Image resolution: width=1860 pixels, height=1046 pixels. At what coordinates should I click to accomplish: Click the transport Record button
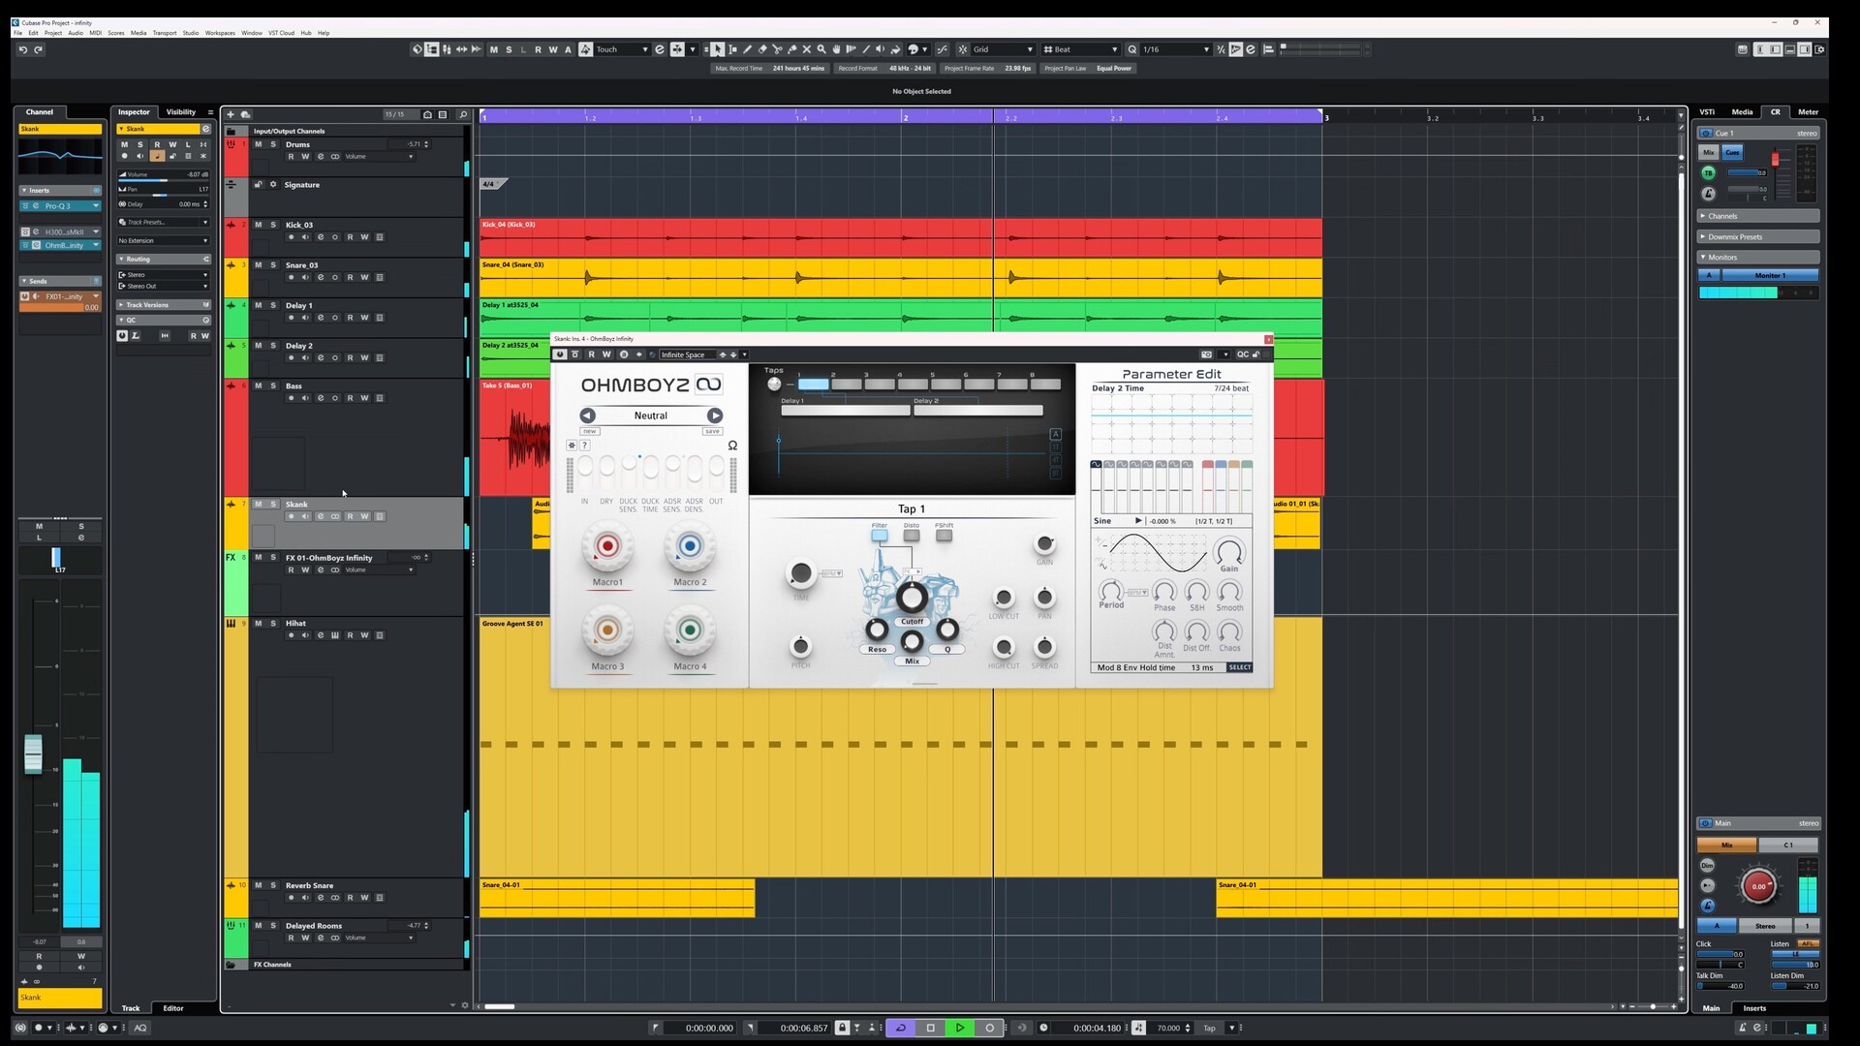(989, 1028)
